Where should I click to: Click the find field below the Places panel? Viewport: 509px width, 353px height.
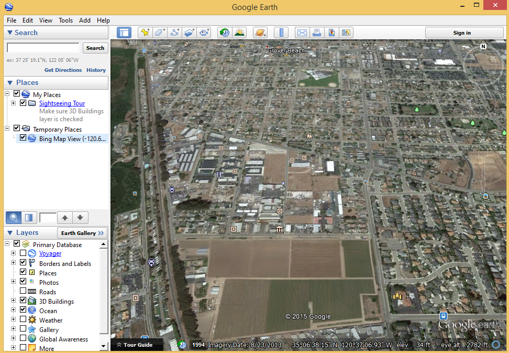tap(48, 218)
